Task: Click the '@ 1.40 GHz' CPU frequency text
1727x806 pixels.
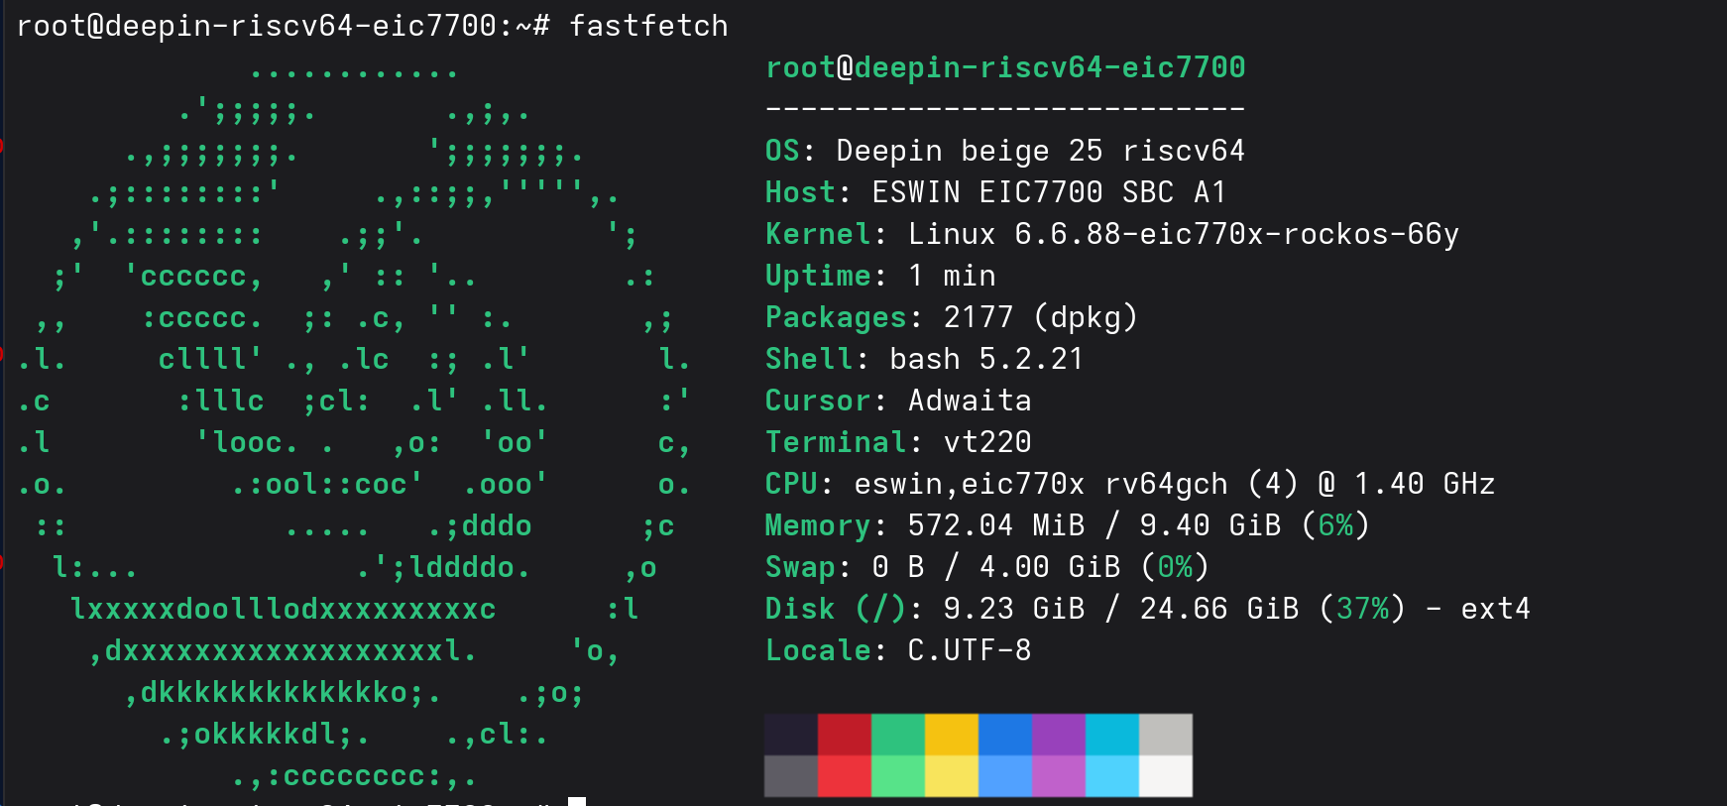Action: [x=1407, y=484]
